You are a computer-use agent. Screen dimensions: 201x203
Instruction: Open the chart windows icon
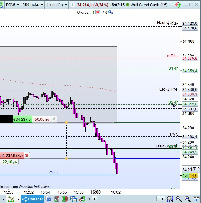click(73, 199)
